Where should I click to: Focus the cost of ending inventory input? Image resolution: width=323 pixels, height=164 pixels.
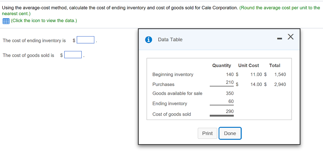85,40
